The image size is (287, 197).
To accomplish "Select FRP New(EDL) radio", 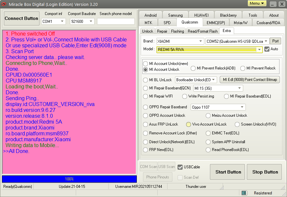I will [x=146, y=150].
